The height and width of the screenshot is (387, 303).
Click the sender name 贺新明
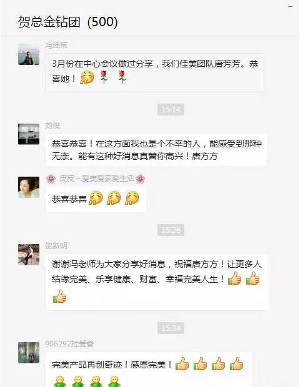(x=56, y=245)
